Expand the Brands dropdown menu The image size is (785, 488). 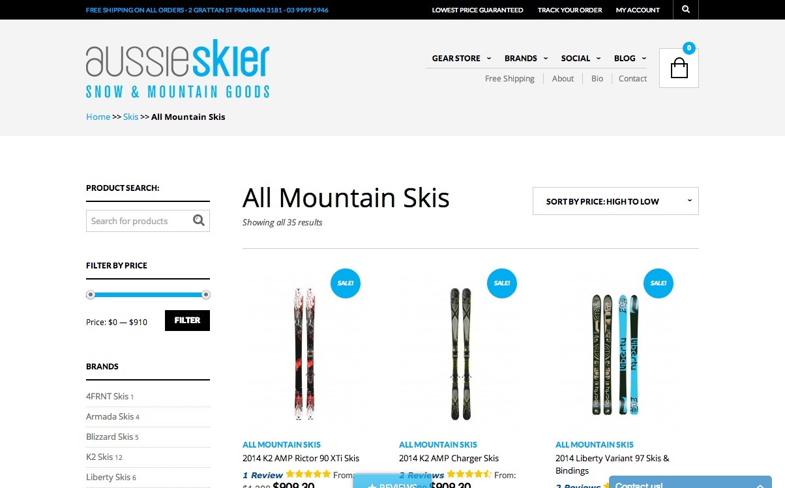526,58
